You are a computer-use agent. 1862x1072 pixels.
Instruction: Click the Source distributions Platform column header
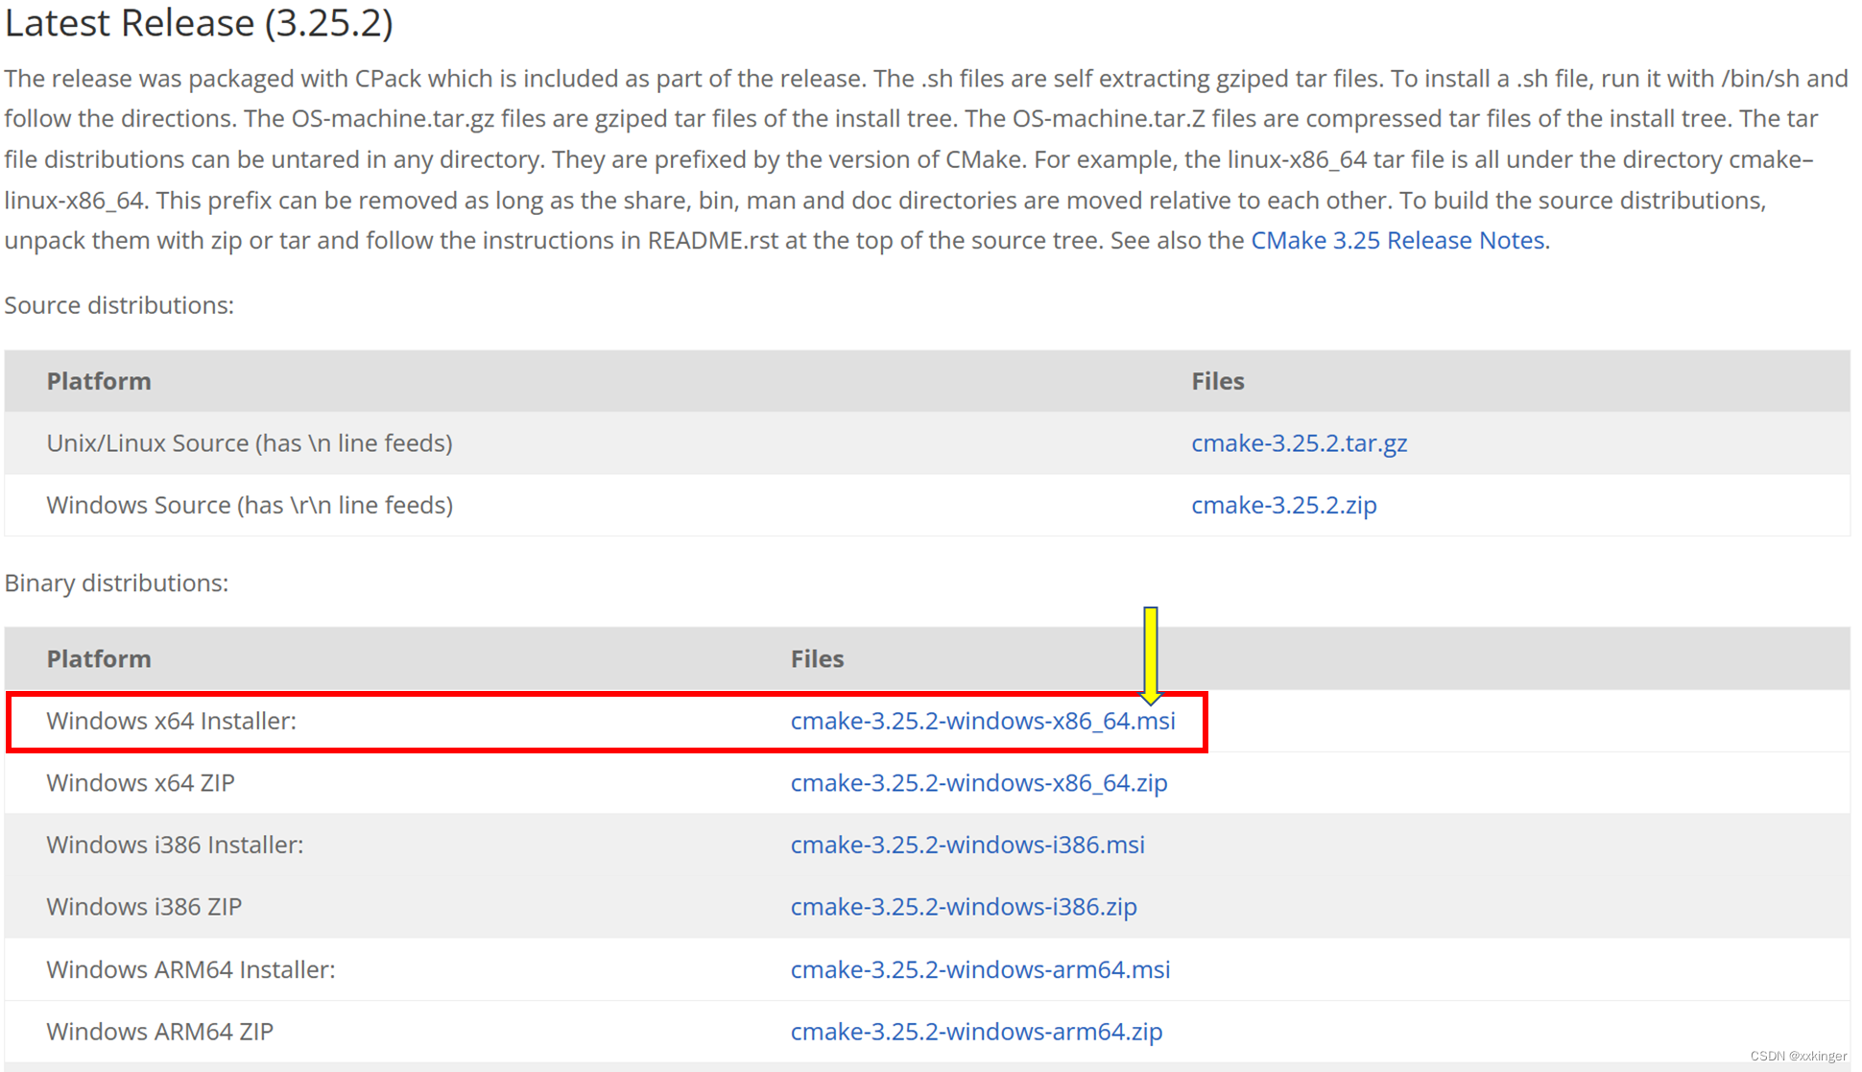(x=99, y=381)
